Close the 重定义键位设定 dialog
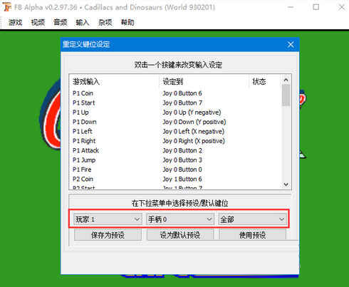Screen dimensions: 349x287 coord(291,44)
